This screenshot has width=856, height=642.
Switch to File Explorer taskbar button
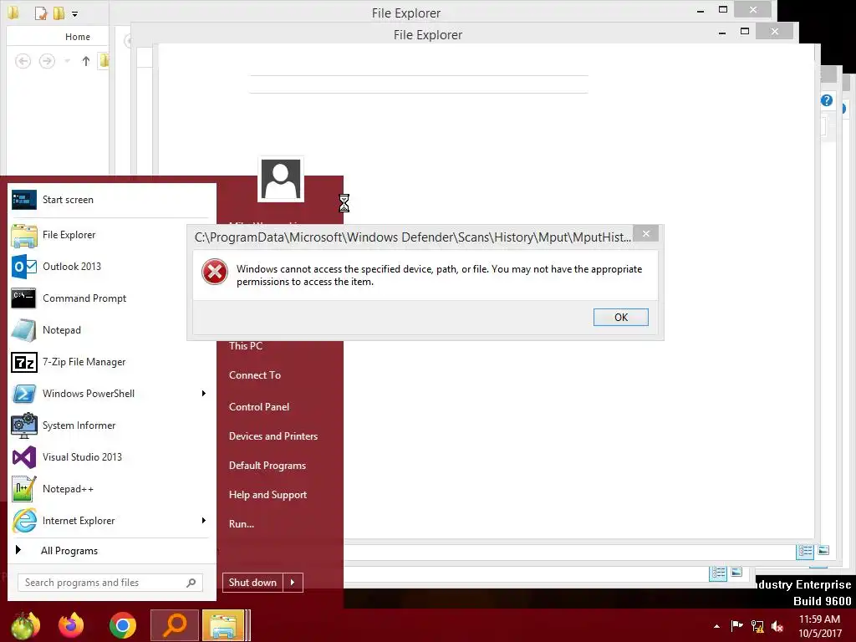point(223,625)
